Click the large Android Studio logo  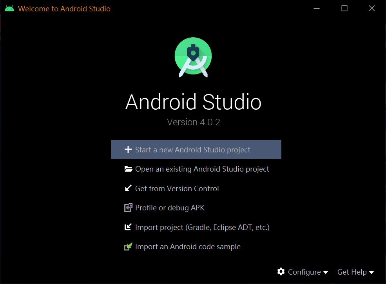point(193,57)
